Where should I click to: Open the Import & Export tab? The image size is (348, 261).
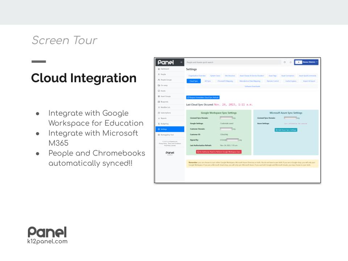pos(309,81)
